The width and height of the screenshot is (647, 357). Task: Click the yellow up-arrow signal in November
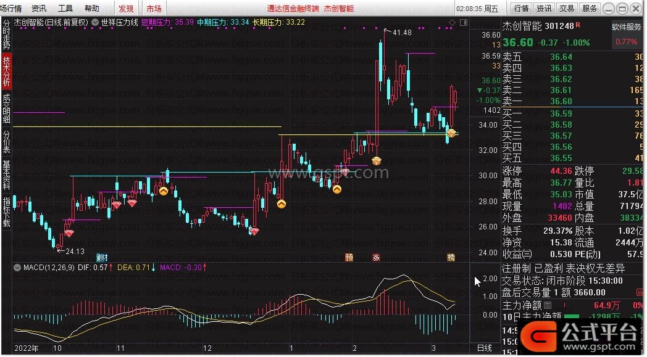(x=164, y=191)
